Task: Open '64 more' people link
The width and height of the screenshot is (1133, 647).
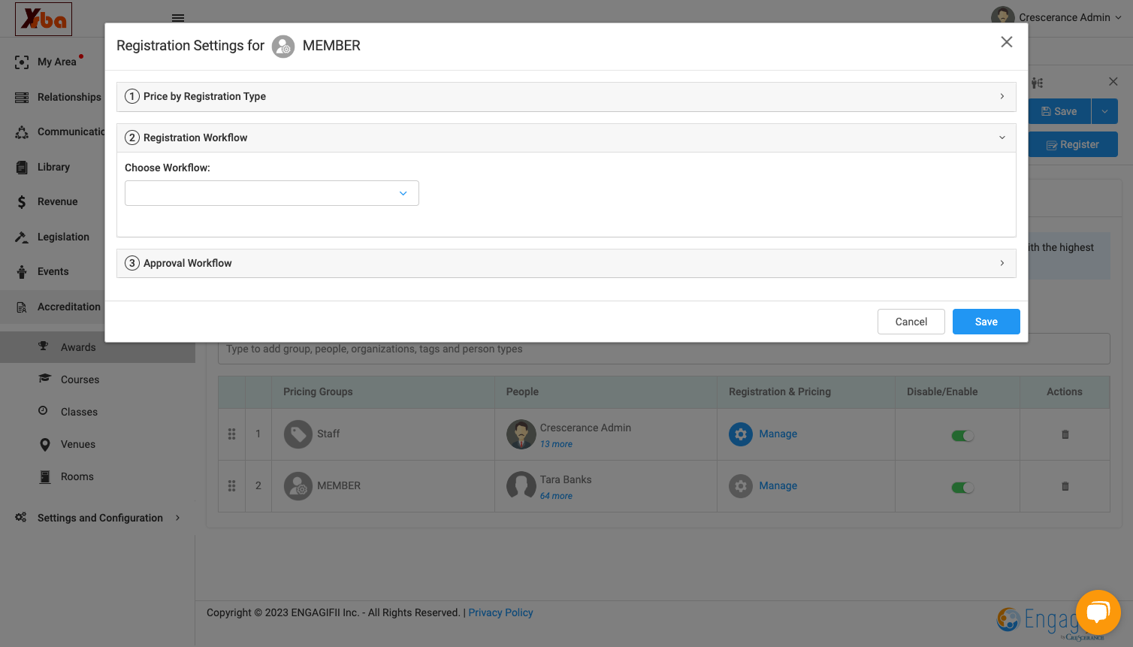Action: point(556,496)
